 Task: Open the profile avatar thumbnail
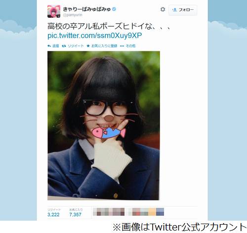pos(54,11)
